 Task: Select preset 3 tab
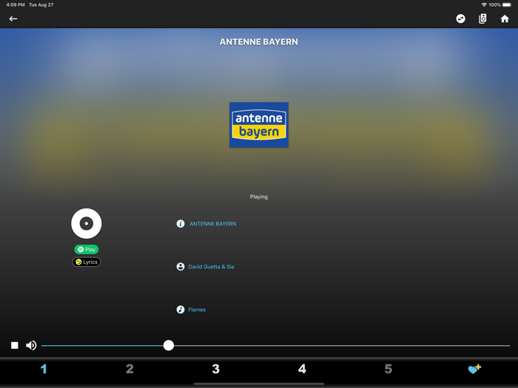click(216, 369)
